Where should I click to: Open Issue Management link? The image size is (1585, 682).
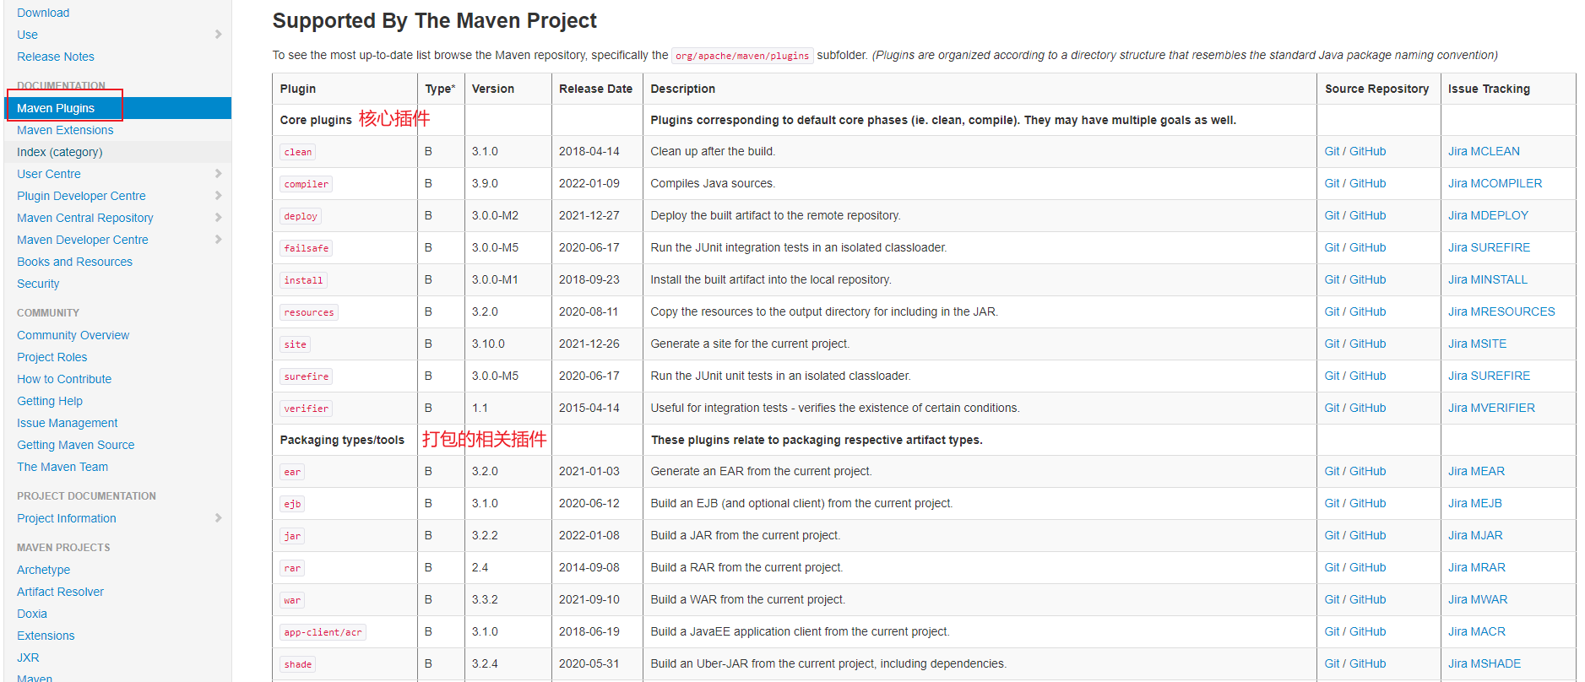pos(68,423)
